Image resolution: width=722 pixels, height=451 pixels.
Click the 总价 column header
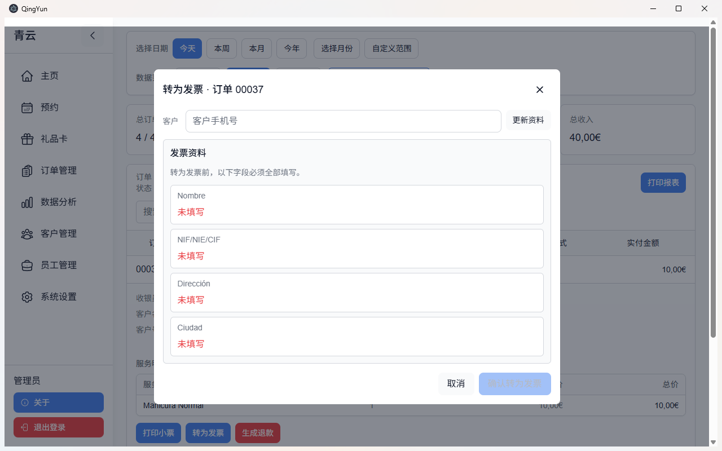[x=670, y=384]
